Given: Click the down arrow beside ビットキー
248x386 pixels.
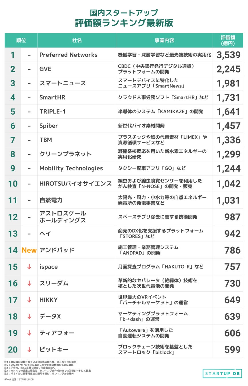Looking at the screenshot, I should (29, 350).
